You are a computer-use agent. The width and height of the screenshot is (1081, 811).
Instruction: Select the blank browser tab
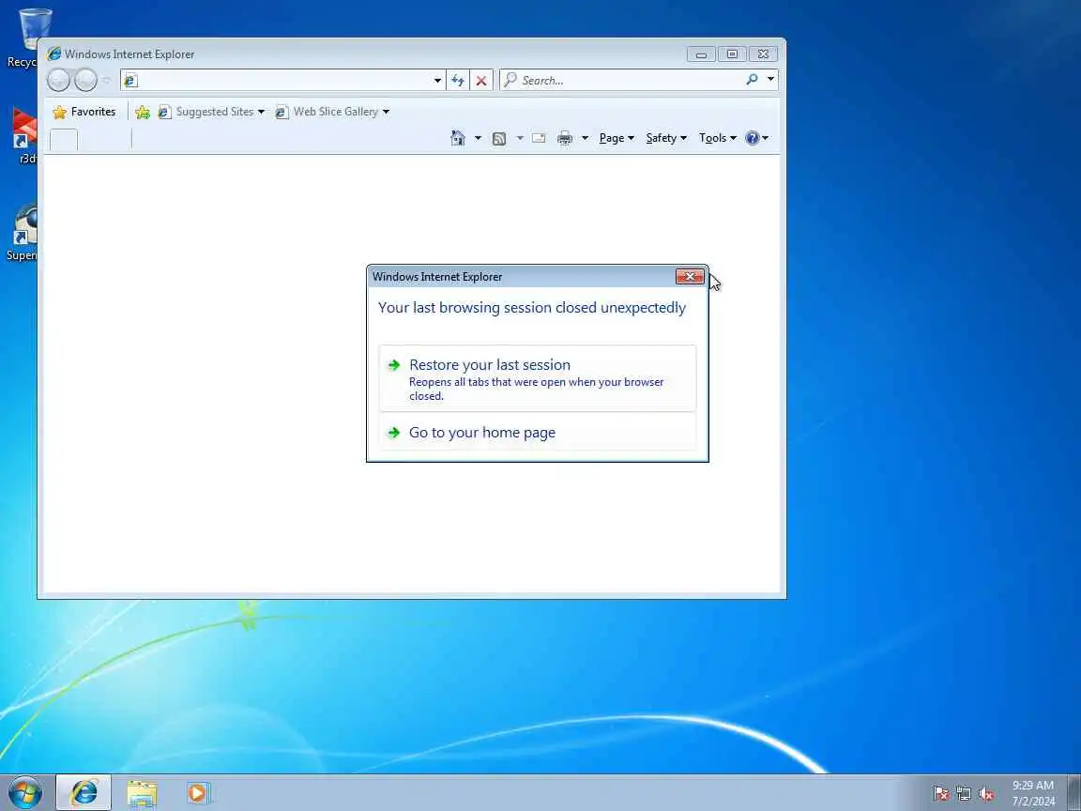point(64,140)
